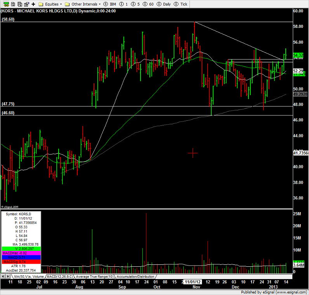The width and height of the screenshot is (309, 295).
Task: Open the Equities dropdown
Action: tap(54, 4)
